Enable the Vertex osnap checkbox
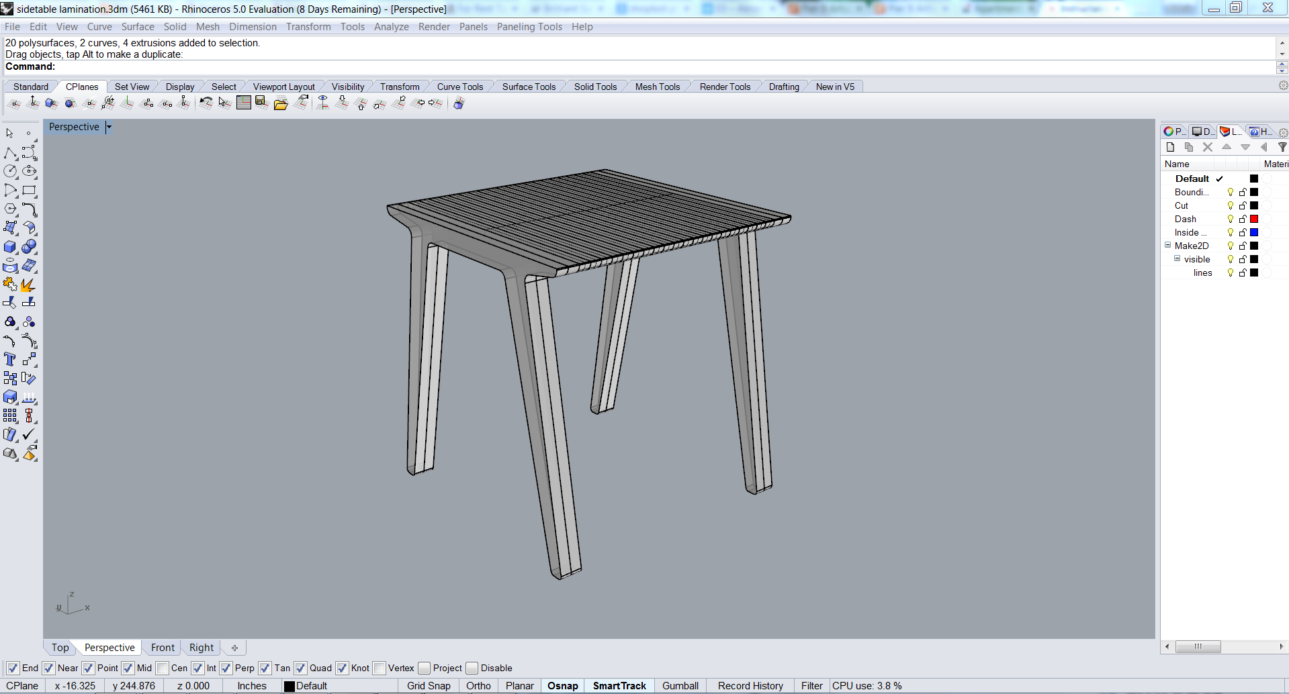1289x694 pixels. (381, 668)
